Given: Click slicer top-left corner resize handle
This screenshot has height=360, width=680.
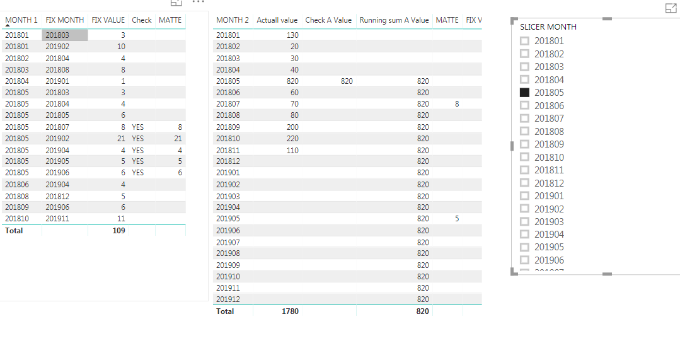Looking at the screenshot, I should pos(514,21).
